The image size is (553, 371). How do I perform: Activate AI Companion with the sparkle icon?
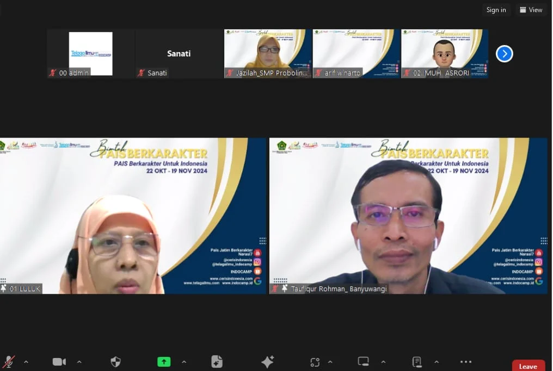267,361
